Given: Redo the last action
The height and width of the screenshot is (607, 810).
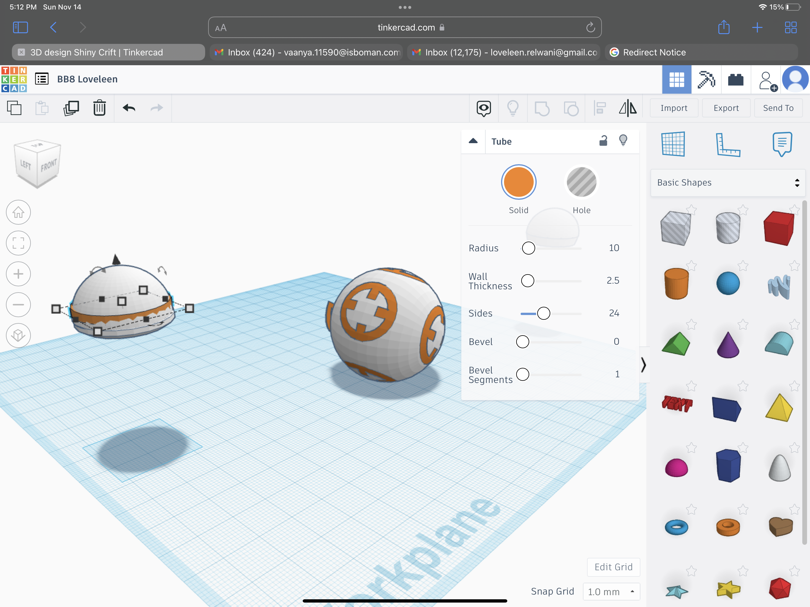Looking at the screenshot, I should point(157,108).
